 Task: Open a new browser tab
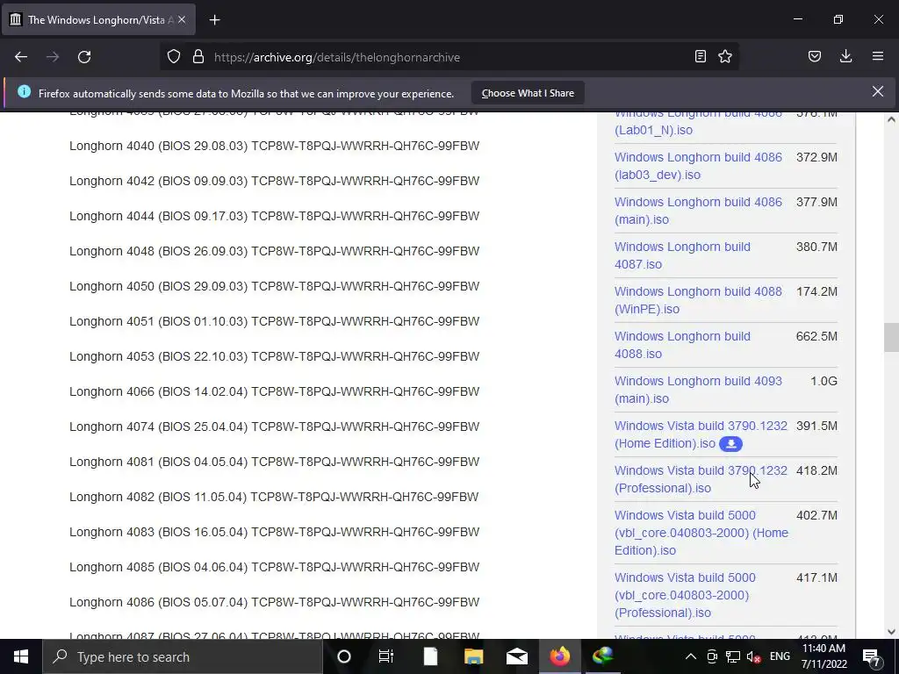(214, 20)
